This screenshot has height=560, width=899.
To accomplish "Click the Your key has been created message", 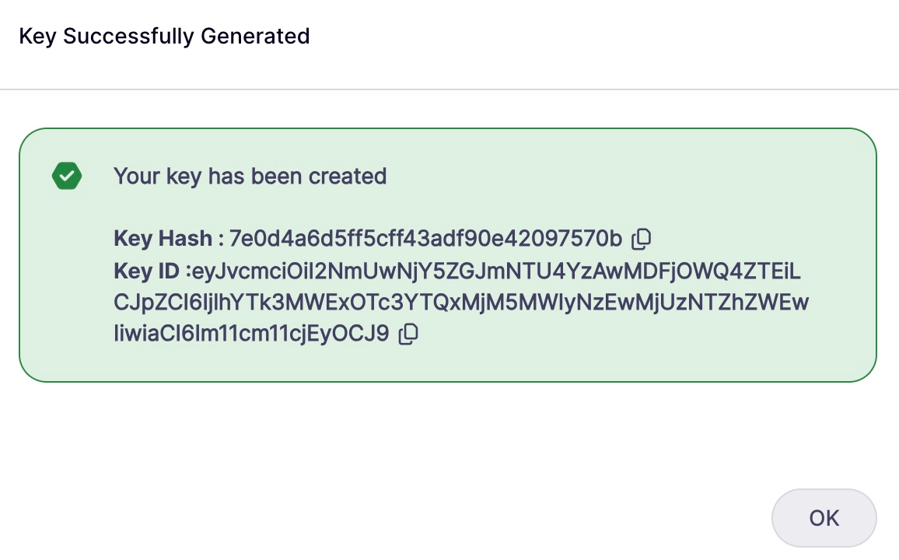I will (x=250, y=176).
